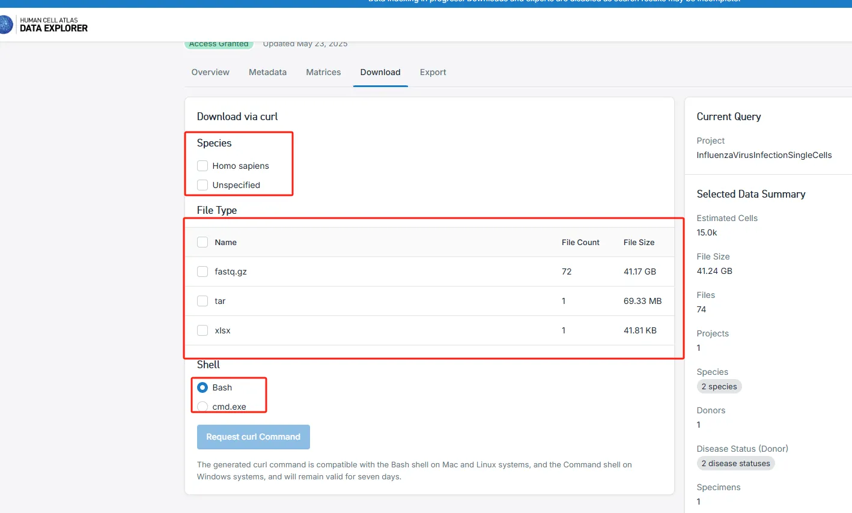Click the File Count column header
Image resolution: width=852 pixels, height=513 pixels.
click(x=580, y=242)
